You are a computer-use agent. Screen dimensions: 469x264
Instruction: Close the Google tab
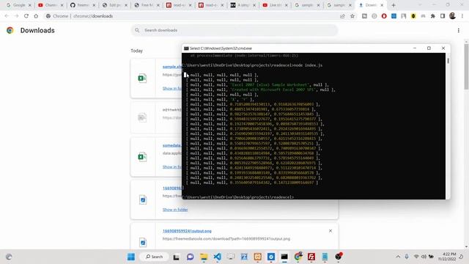pyautogui.click(x=29, y=5)
